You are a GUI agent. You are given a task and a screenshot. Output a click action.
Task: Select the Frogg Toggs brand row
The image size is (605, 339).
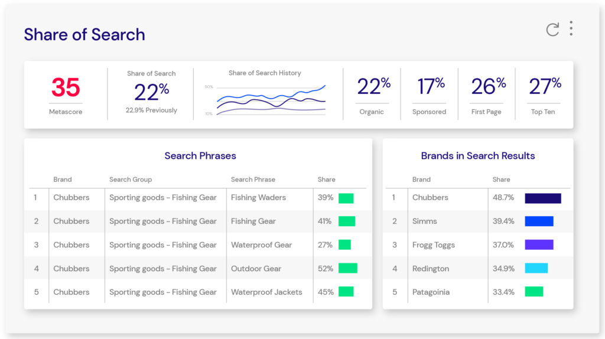pos(477,245)
